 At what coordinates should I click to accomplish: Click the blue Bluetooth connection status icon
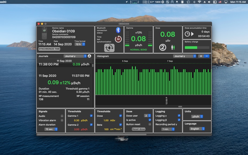coord(118,30)
